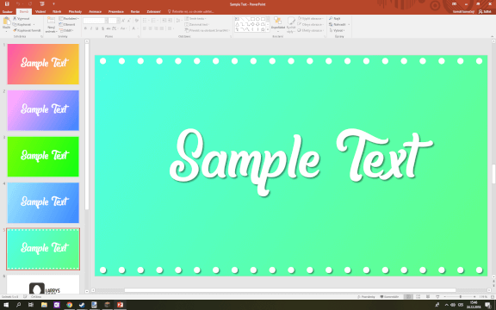The image size is (496, 310).
Task: Open Convert to SmartArt
Action: tap(208, 31)
